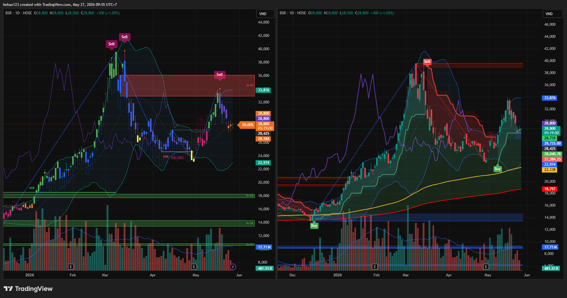Select the yellow 22,338 price label
Viewport: 567px width, 298px height.
[550, 170]
